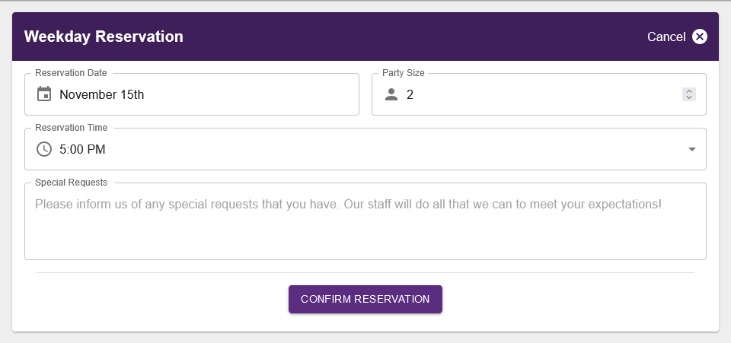Screen dimensions: 731x343
Task: Click the special requests placeholder text
Action: point(348,204)
